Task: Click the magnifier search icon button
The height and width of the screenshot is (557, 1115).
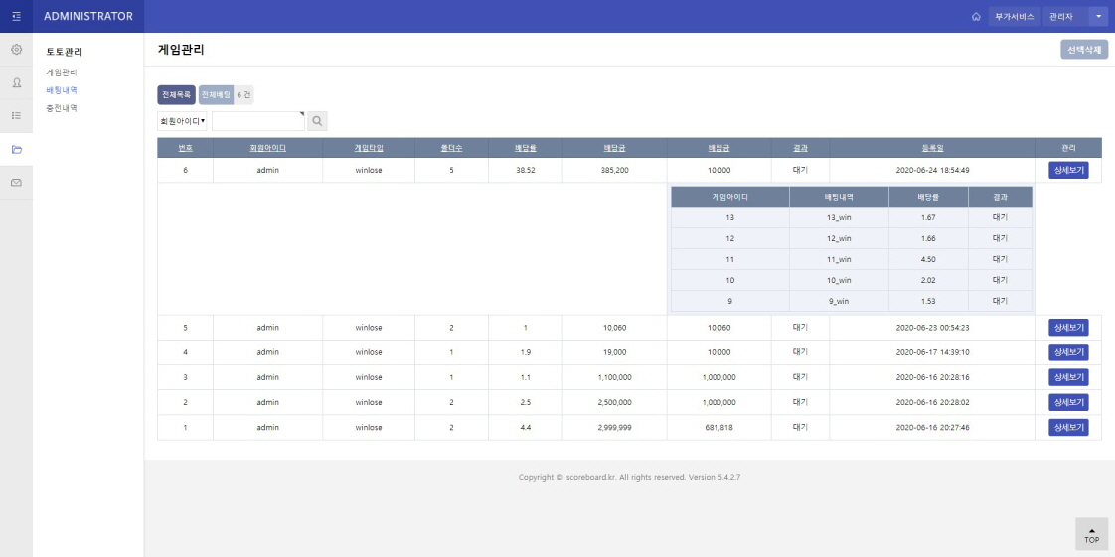Action: [317, 121]
